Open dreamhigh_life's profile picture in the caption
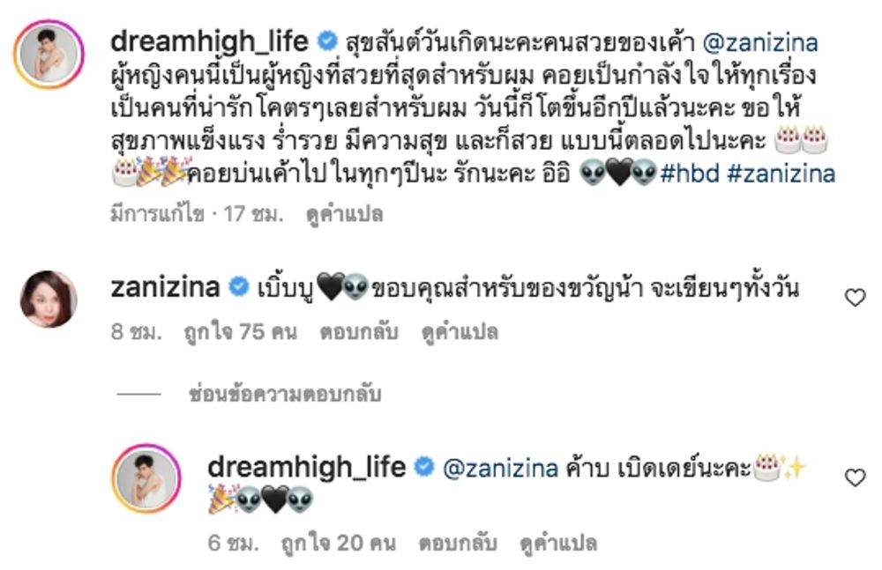 [x=49, y=54]
